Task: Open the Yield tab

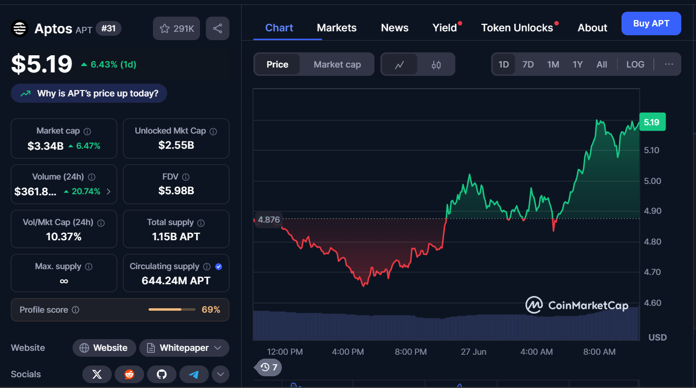Action: click(445, 28)
